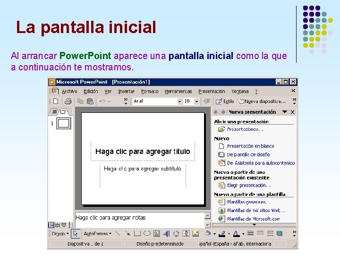
Task: Open the Line style icon
Action: pos(250,233)
